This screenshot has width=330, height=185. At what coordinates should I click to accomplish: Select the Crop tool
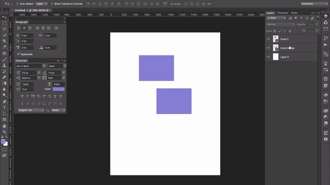click(5, 41)
